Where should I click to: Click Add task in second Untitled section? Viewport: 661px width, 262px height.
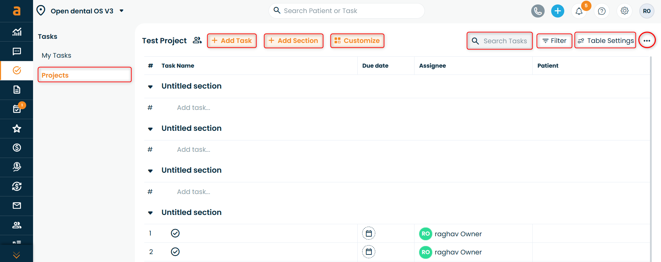click(193, 149)
